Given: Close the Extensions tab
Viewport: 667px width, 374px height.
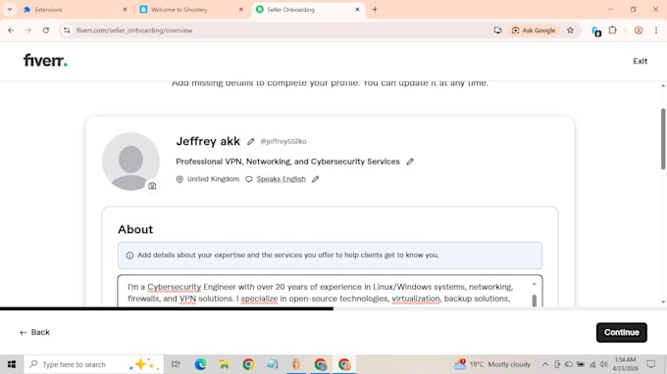Looking at the screenshot, I should (x=125, y=10).
